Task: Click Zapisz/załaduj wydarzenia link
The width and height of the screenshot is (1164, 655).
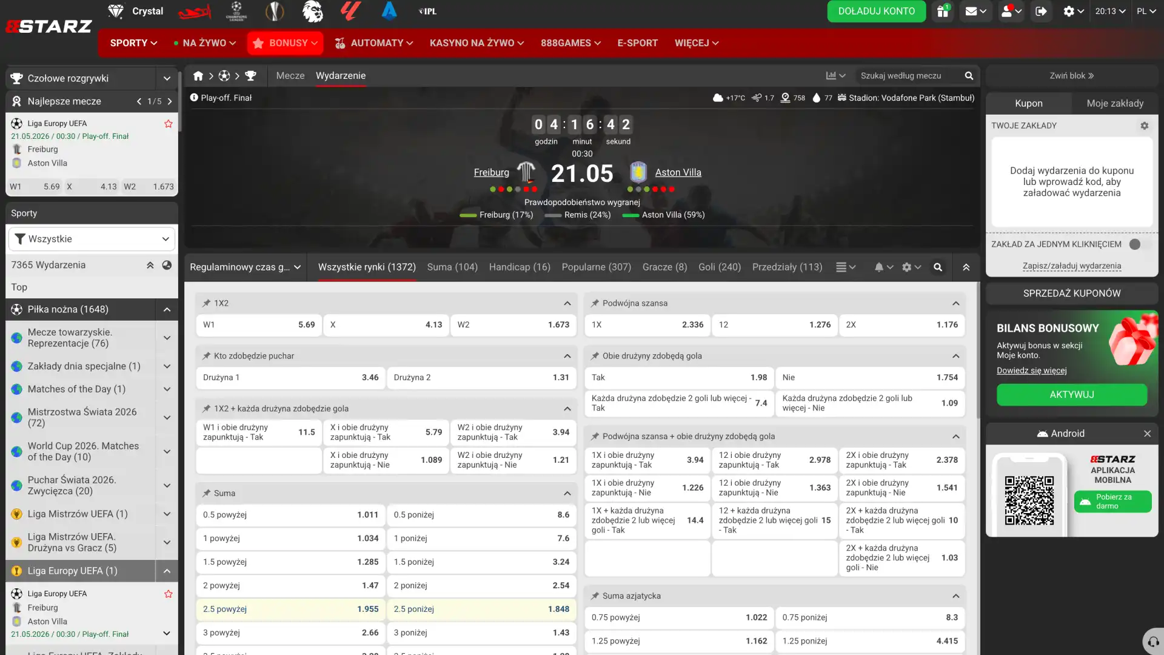Action: pyautogui.click(x=1072, y=266)
